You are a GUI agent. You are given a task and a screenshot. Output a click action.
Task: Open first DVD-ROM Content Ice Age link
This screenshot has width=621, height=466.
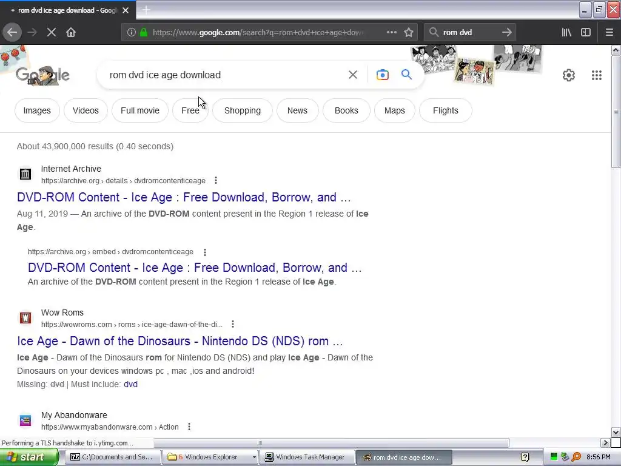[184, 197]
